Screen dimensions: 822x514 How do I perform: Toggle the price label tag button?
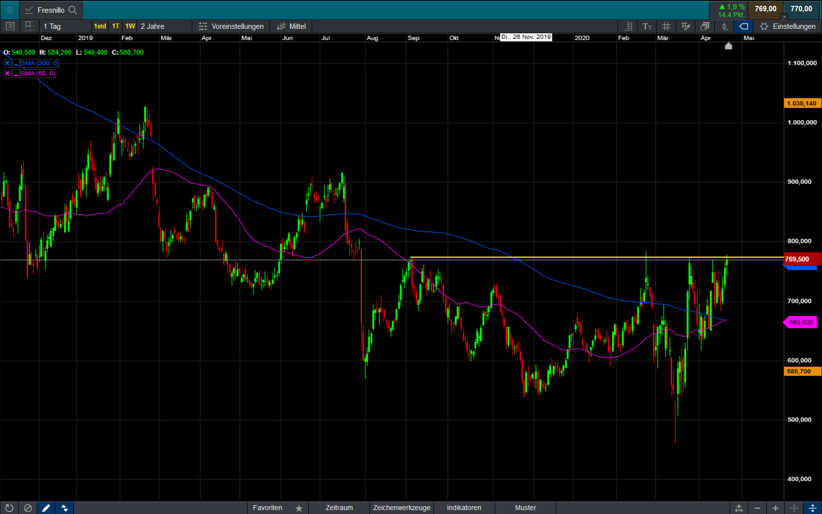point(743,26)
